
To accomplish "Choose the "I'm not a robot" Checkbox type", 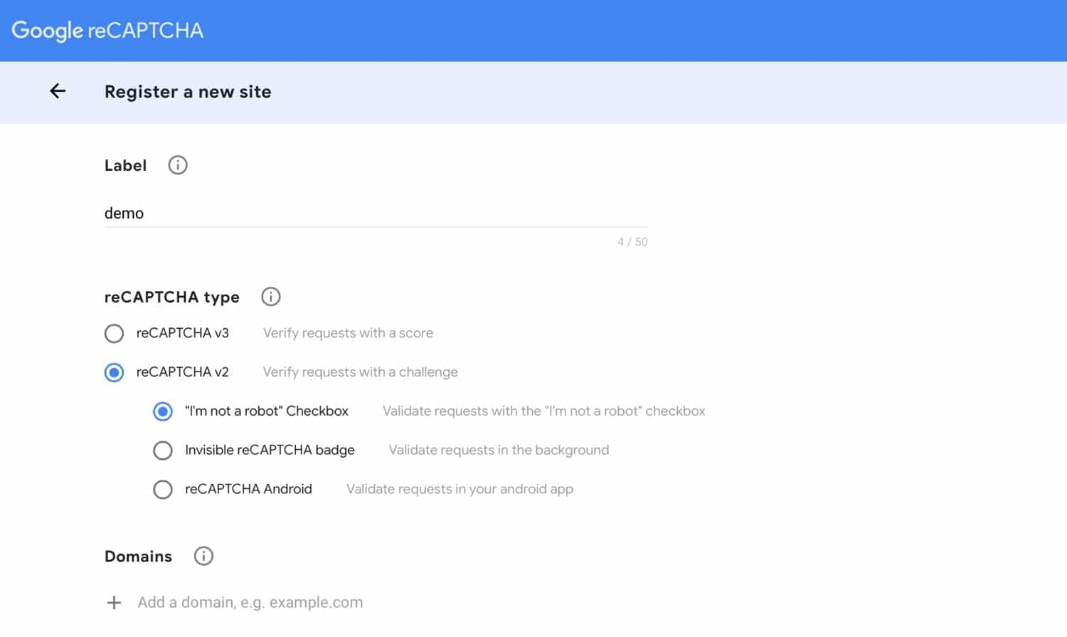I will 163,411.
